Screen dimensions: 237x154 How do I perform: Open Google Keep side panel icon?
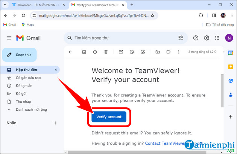[x=231, y=67]
